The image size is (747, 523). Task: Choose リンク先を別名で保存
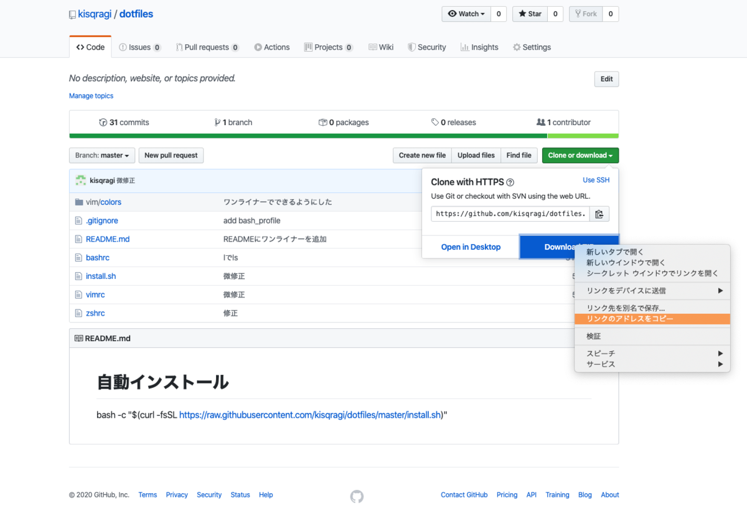click(652, 308)
